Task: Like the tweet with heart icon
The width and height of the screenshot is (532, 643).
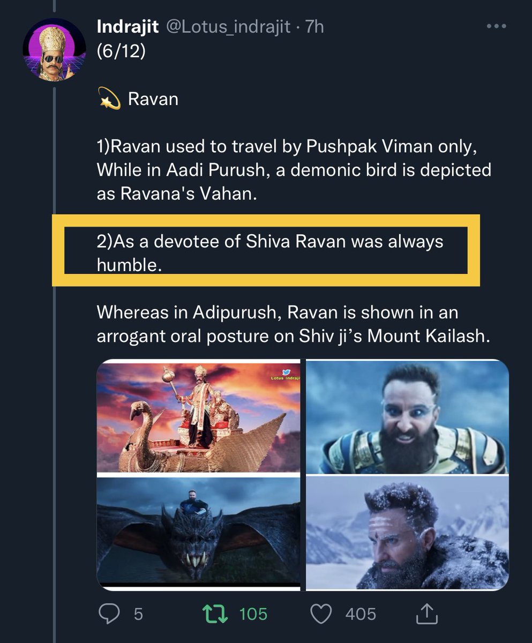Action: pyautogui.click(x=321, y=614)
